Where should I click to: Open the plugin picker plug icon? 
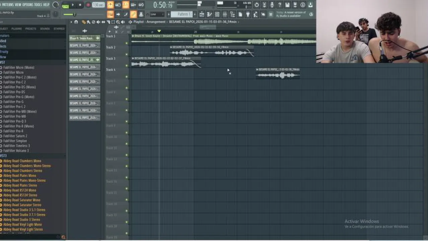248,14
